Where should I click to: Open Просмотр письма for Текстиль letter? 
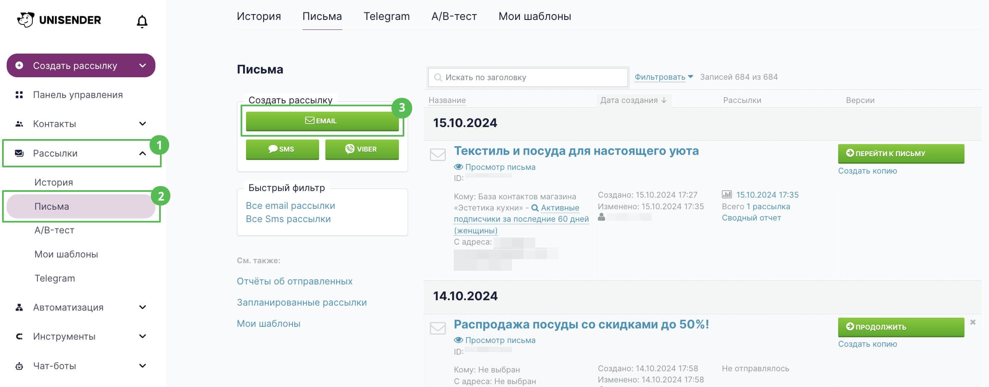tap(494, 167)
